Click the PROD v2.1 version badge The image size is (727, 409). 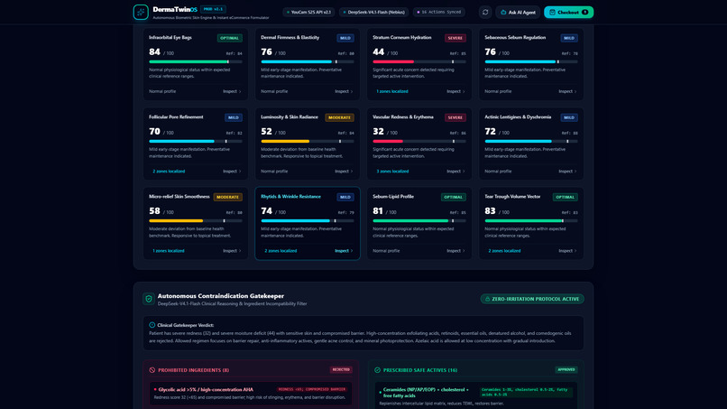pos(213,9)
